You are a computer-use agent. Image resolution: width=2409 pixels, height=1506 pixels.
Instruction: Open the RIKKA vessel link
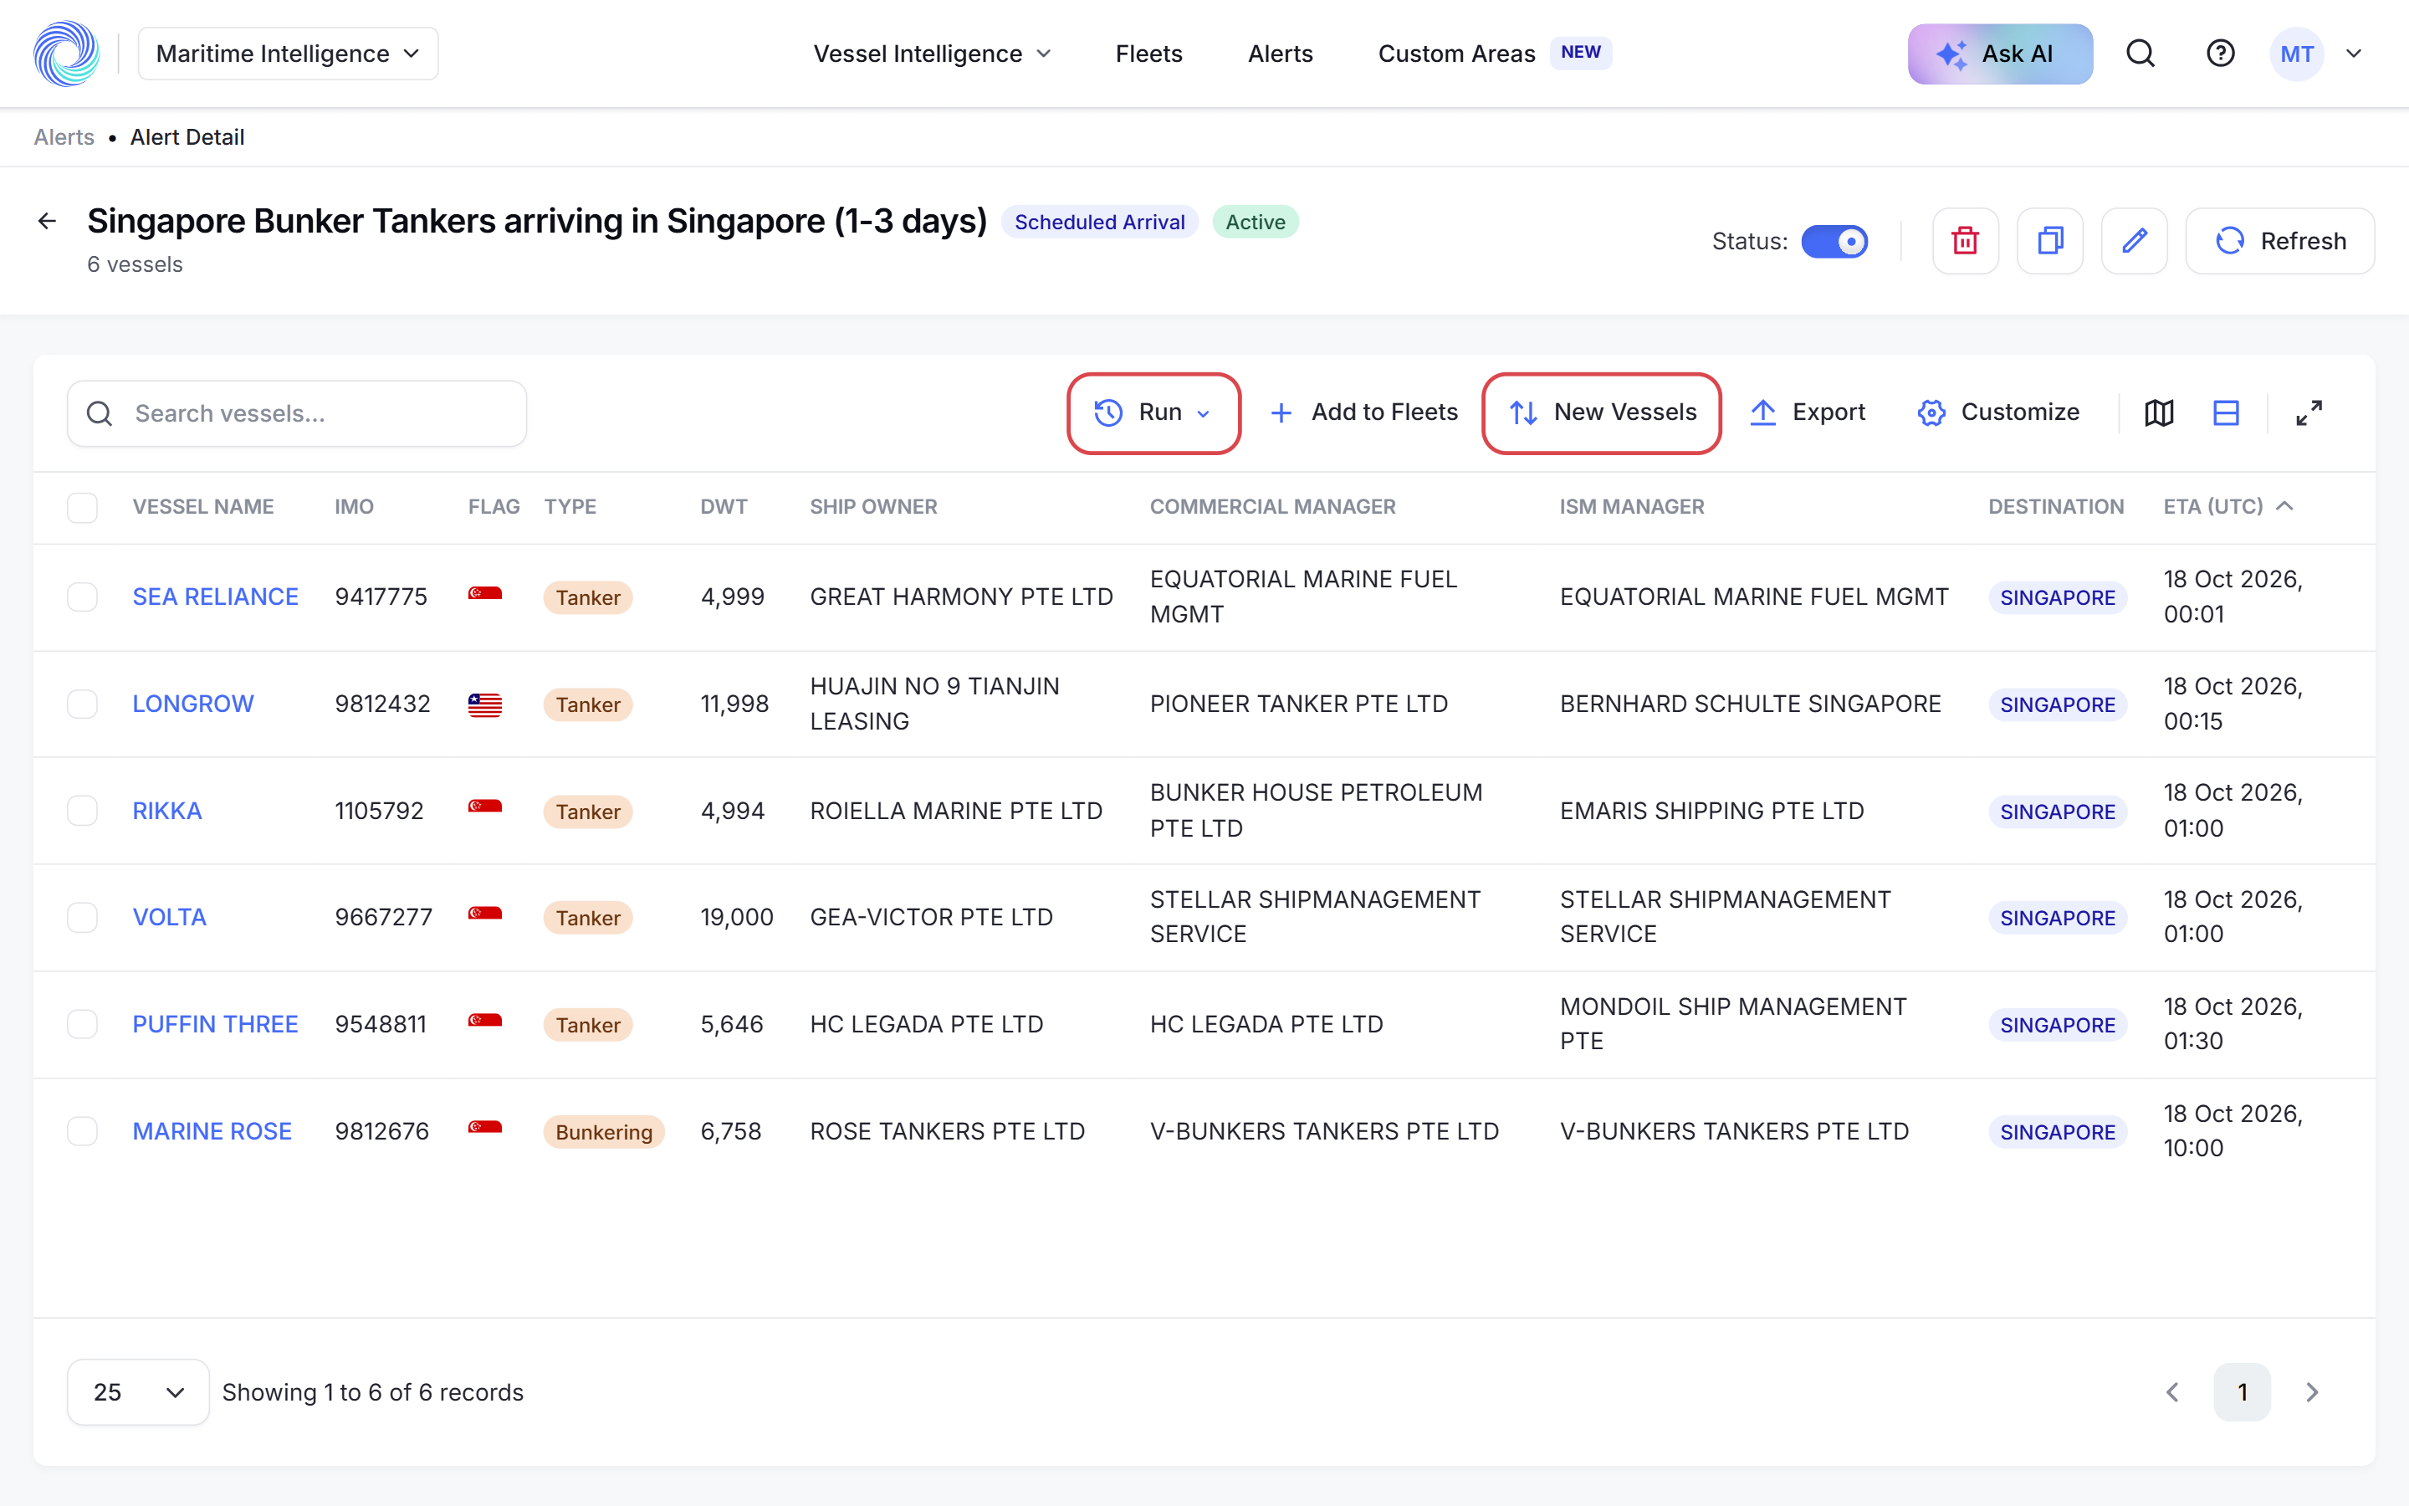pyautogui.click(x=167, y=811)
